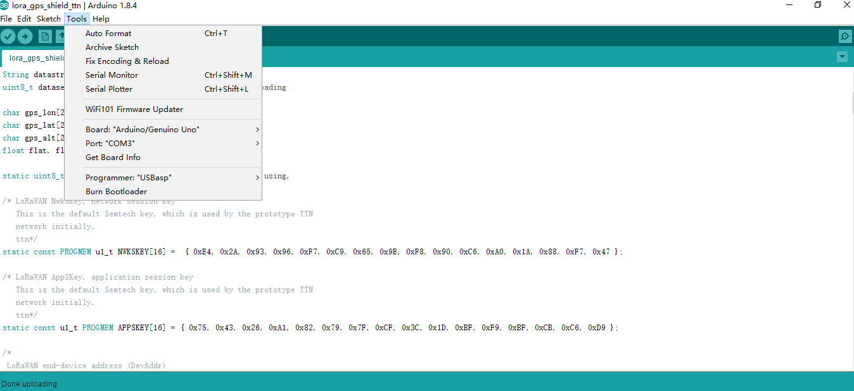Click the "LoRaWAN AppSkey, application session key" comment
854x391 pixels.
pos(98,277)
